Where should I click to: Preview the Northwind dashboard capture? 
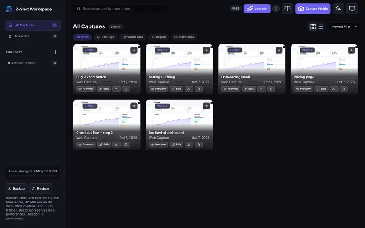158,145
